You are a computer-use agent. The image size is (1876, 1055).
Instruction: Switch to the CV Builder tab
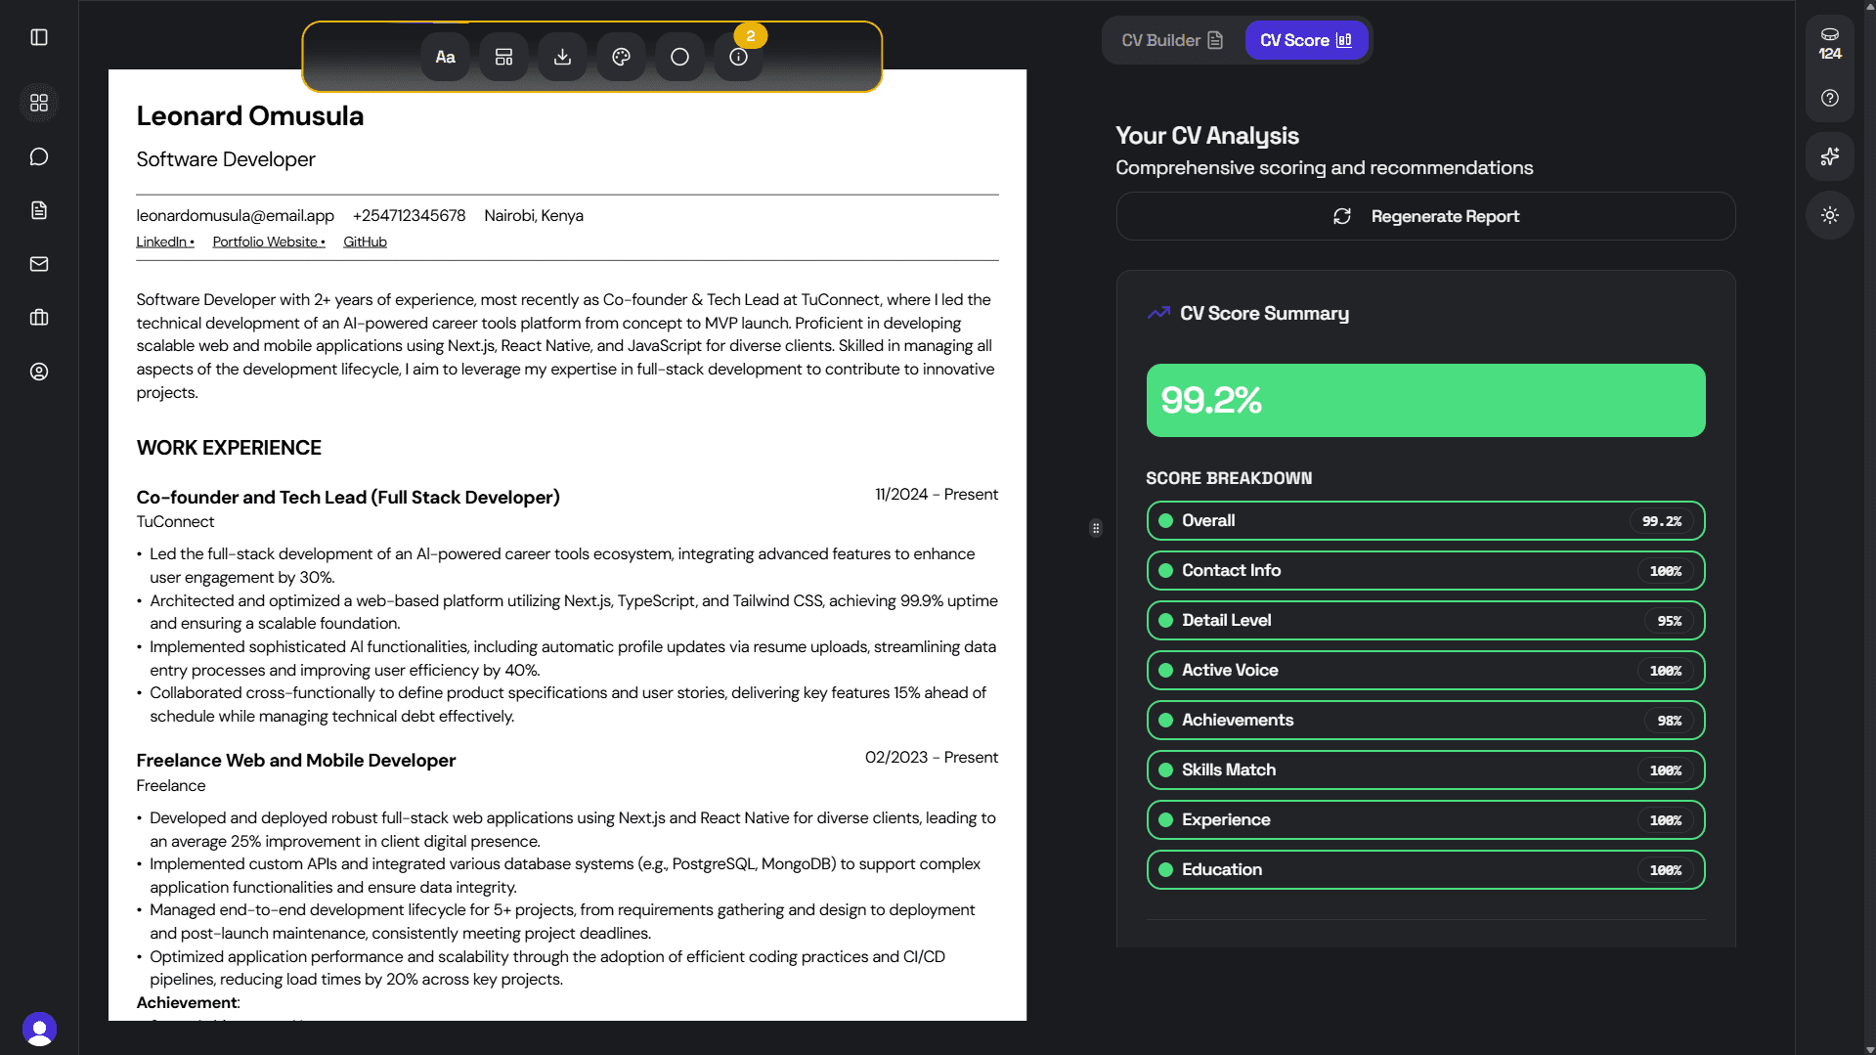(x=1172, y=40)
